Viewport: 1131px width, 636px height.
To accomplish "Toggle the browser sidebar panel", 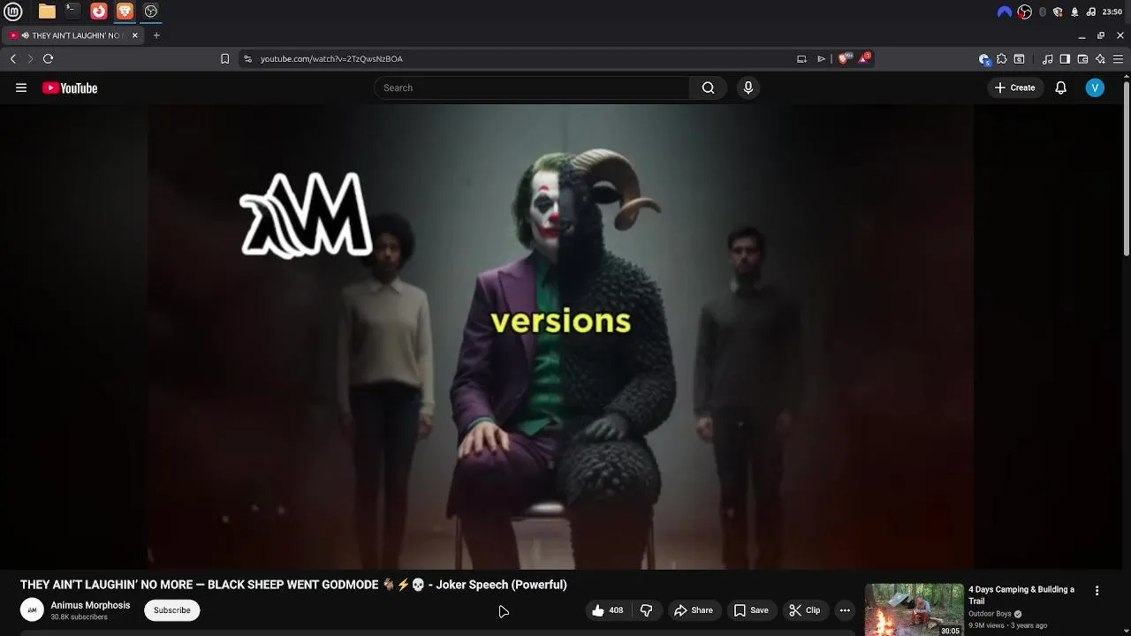I will (1065, 59).
